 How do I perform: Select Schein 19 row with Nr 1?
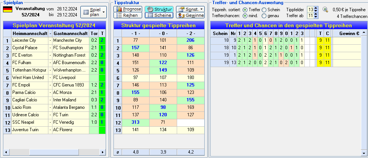click(286, 55)
